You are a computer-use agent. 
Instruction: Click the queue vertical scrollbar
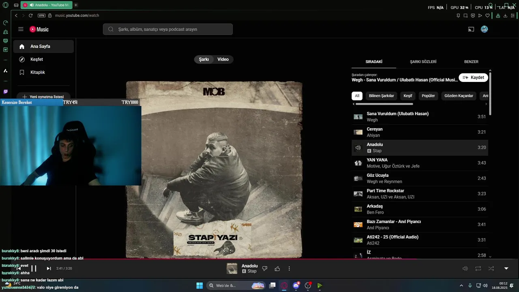(x=490, y=93)
